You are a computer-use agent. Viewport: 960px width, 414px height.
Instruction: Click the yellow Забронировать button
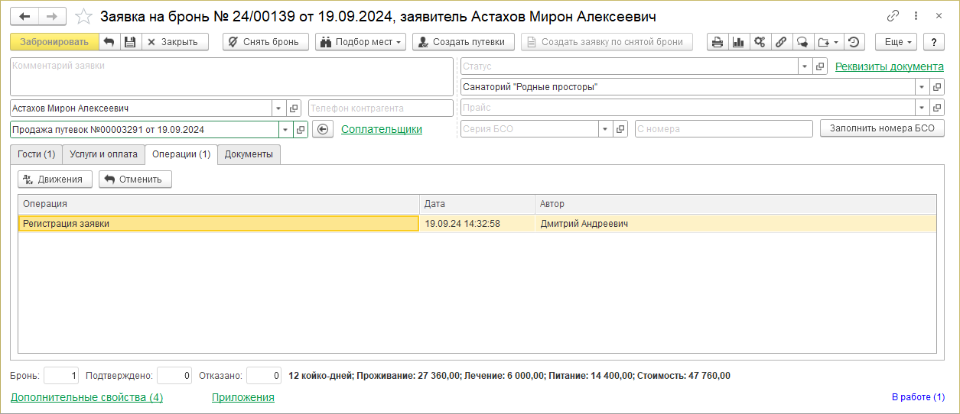pos(54,42)
